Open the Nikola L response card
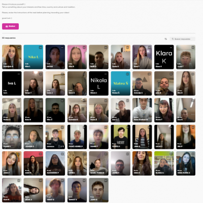 click(x=98, y=83)
